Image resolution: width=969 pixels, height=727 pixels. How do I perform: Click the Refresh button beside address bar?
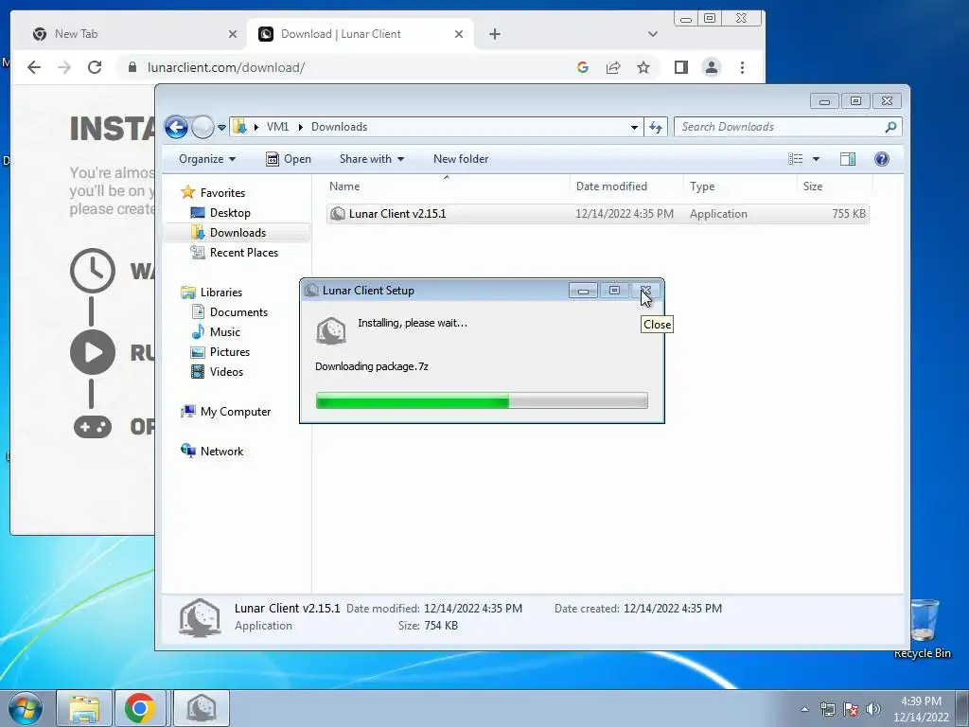coord(656,128)
